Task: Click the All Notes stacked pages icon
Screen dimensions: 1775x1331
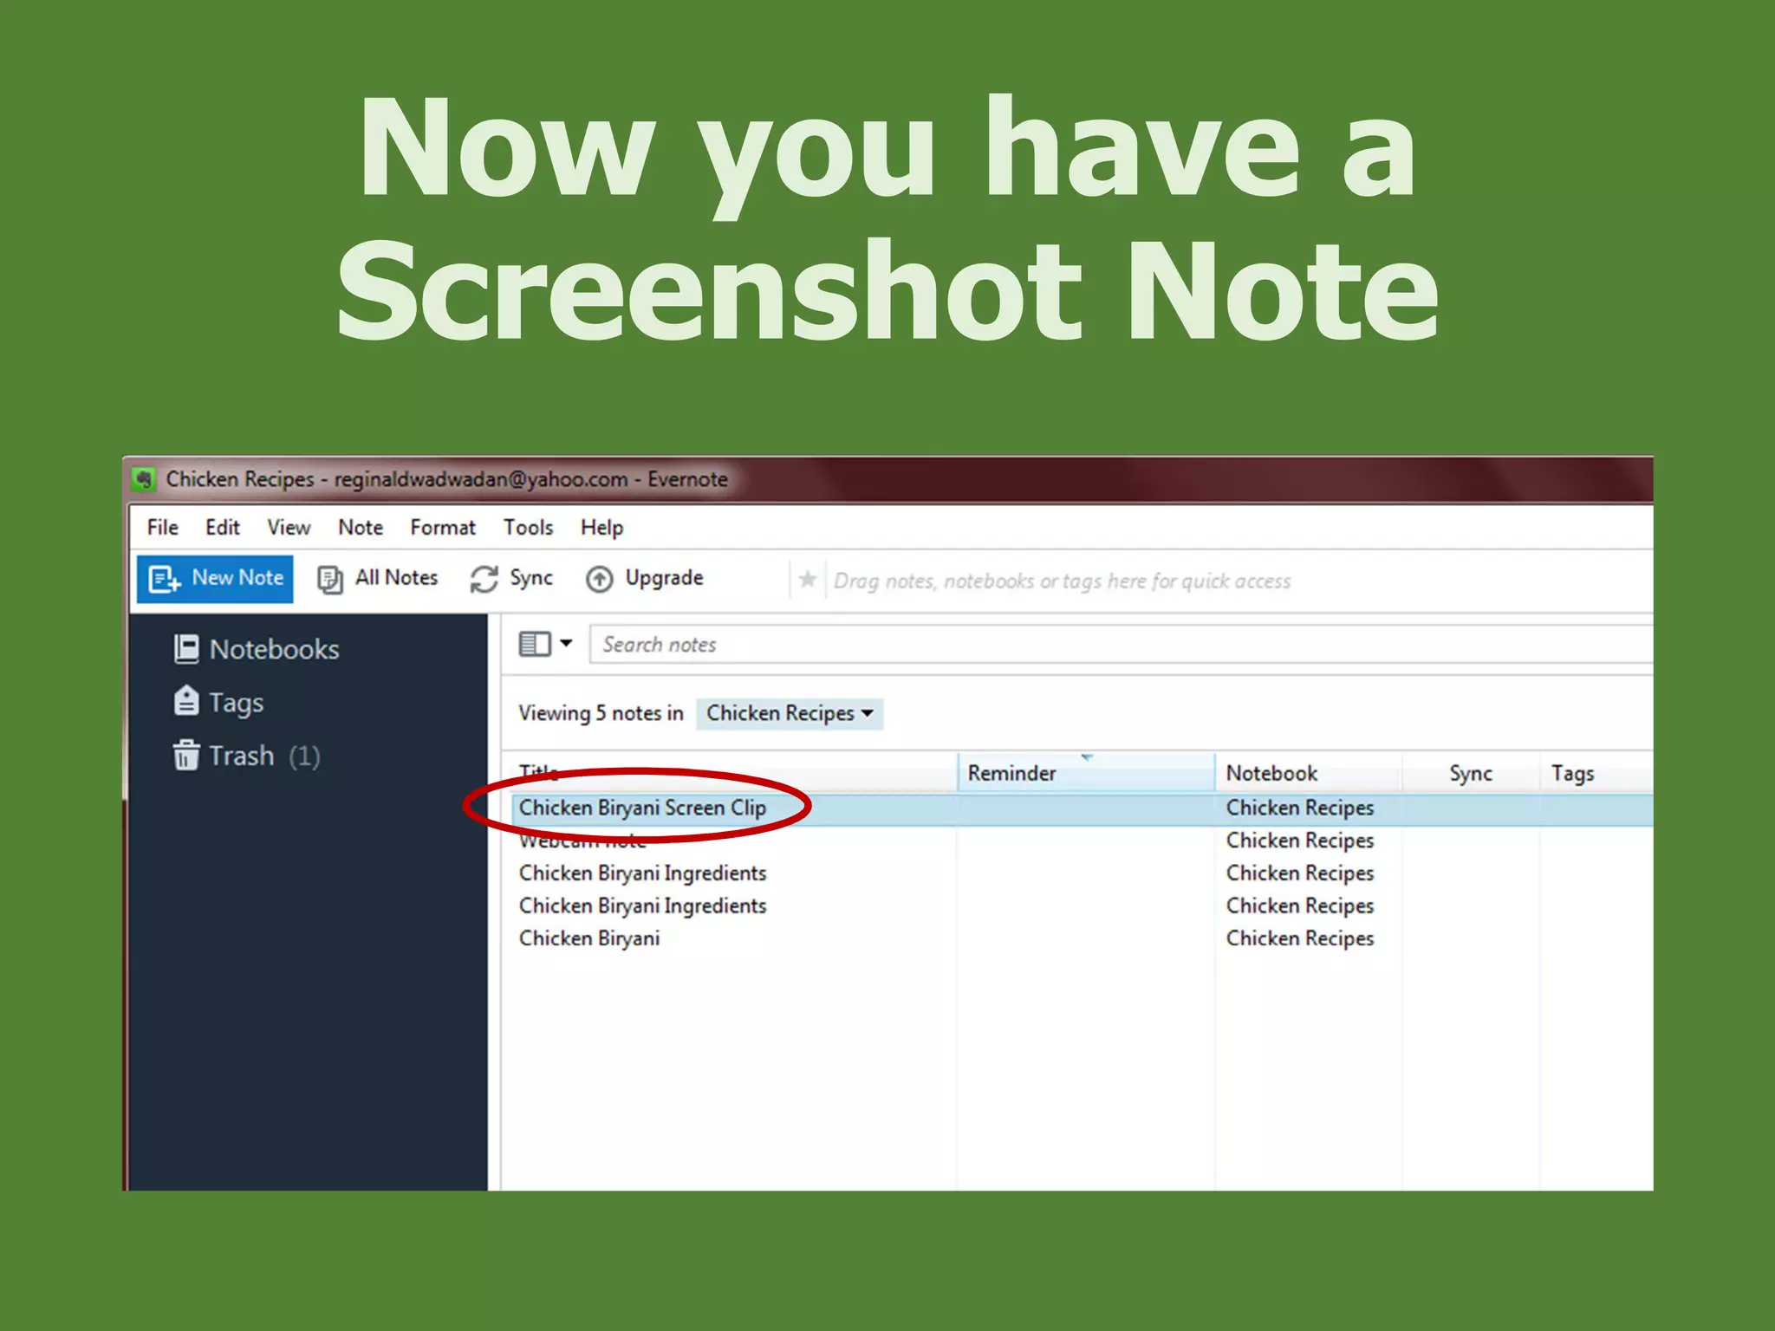Action: pos(329,579)
